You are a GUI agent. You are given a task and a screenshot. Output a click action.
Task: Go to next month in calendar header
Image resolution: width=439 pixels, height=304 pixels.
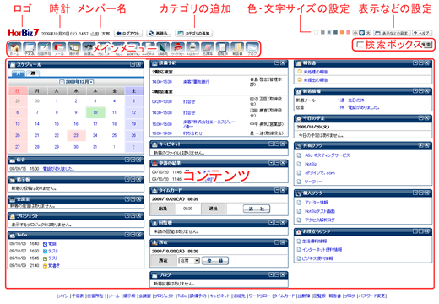91,82
